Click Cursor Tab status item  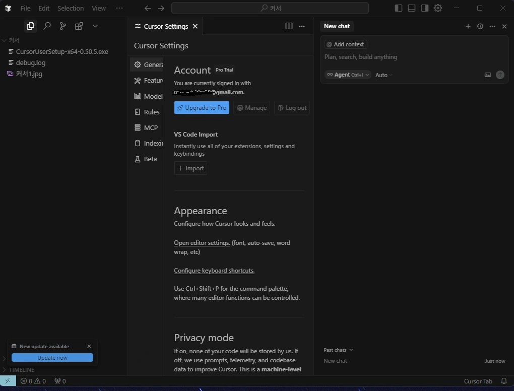pyautogui.click(x=478, y=381)
